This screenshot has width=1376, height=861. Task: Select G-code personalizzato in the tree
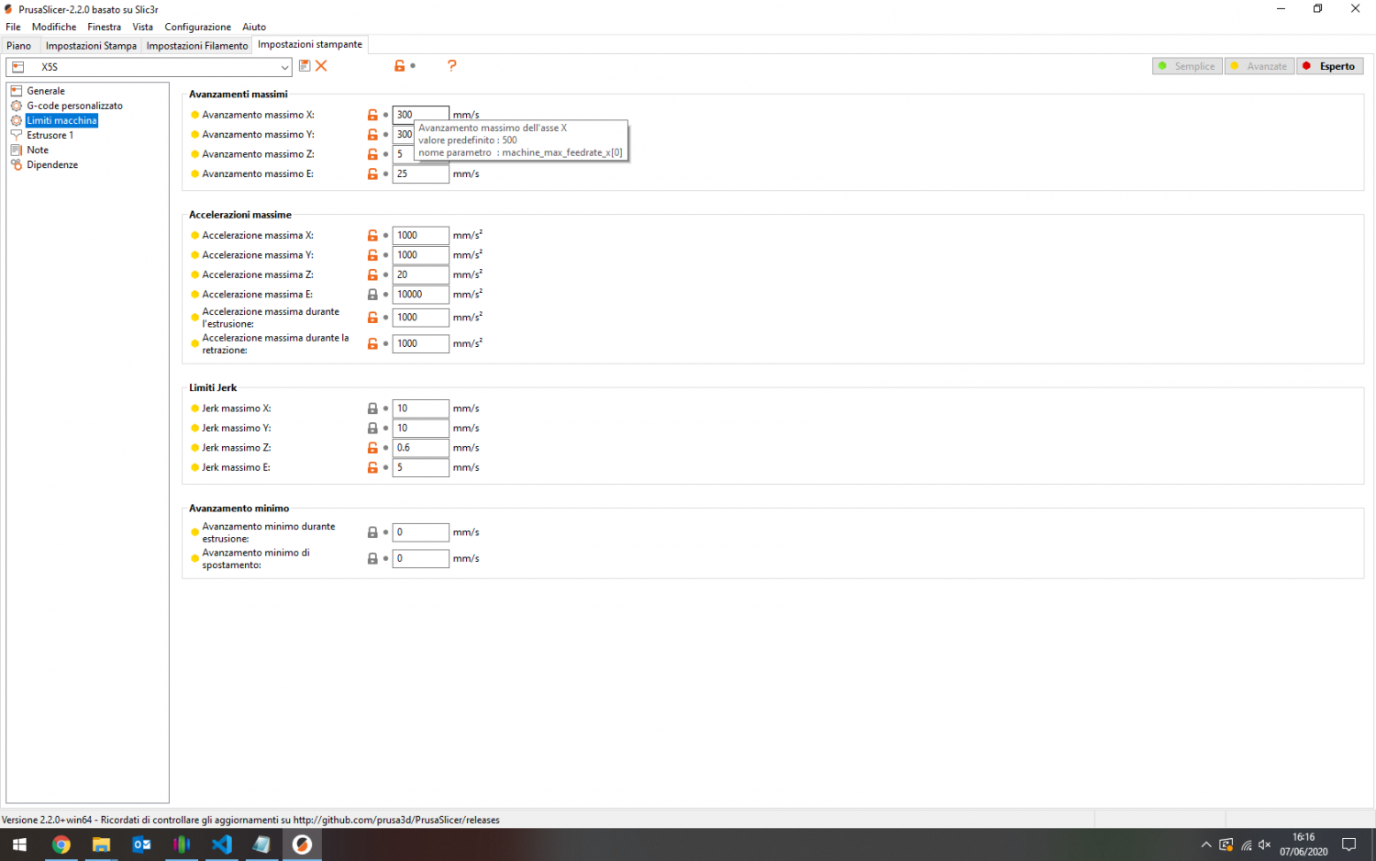pyautogui.click(x=74, y=106)
